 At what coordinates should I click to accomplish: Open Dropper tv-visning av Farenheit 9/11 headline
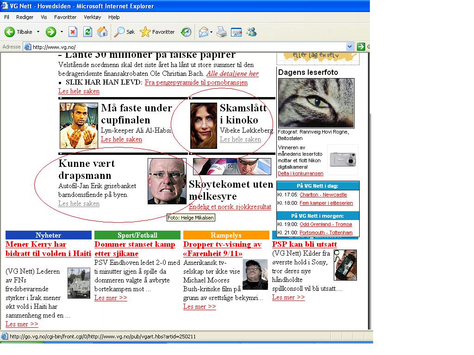(x=223, y=249)
